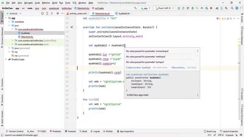This screenshot has width=244, height=137.
Task: Click yellow warnings count indicator
Action: point(223,19)
